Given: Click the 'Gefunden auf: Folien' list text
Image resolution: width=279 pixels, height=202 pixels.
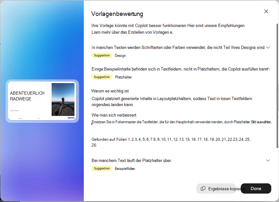Looking at the screenshot, I should [171, 142].
